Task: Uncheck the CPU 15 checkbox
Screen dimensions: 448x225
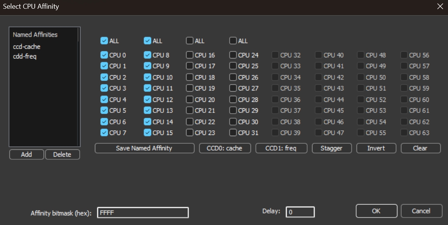Action: point(148,133)
